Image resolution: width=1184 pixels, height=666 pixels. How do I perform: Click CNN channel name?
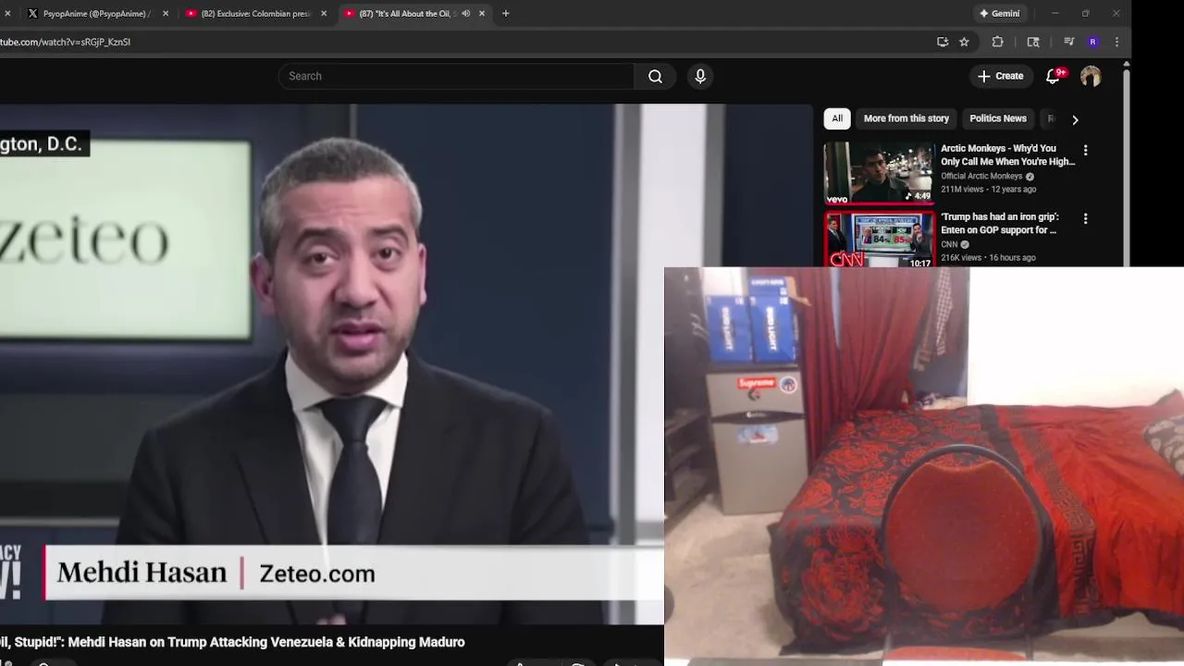coord(949,244)
